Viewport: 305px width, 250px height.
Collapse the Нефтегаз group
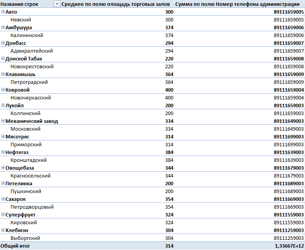click(3, 152)
